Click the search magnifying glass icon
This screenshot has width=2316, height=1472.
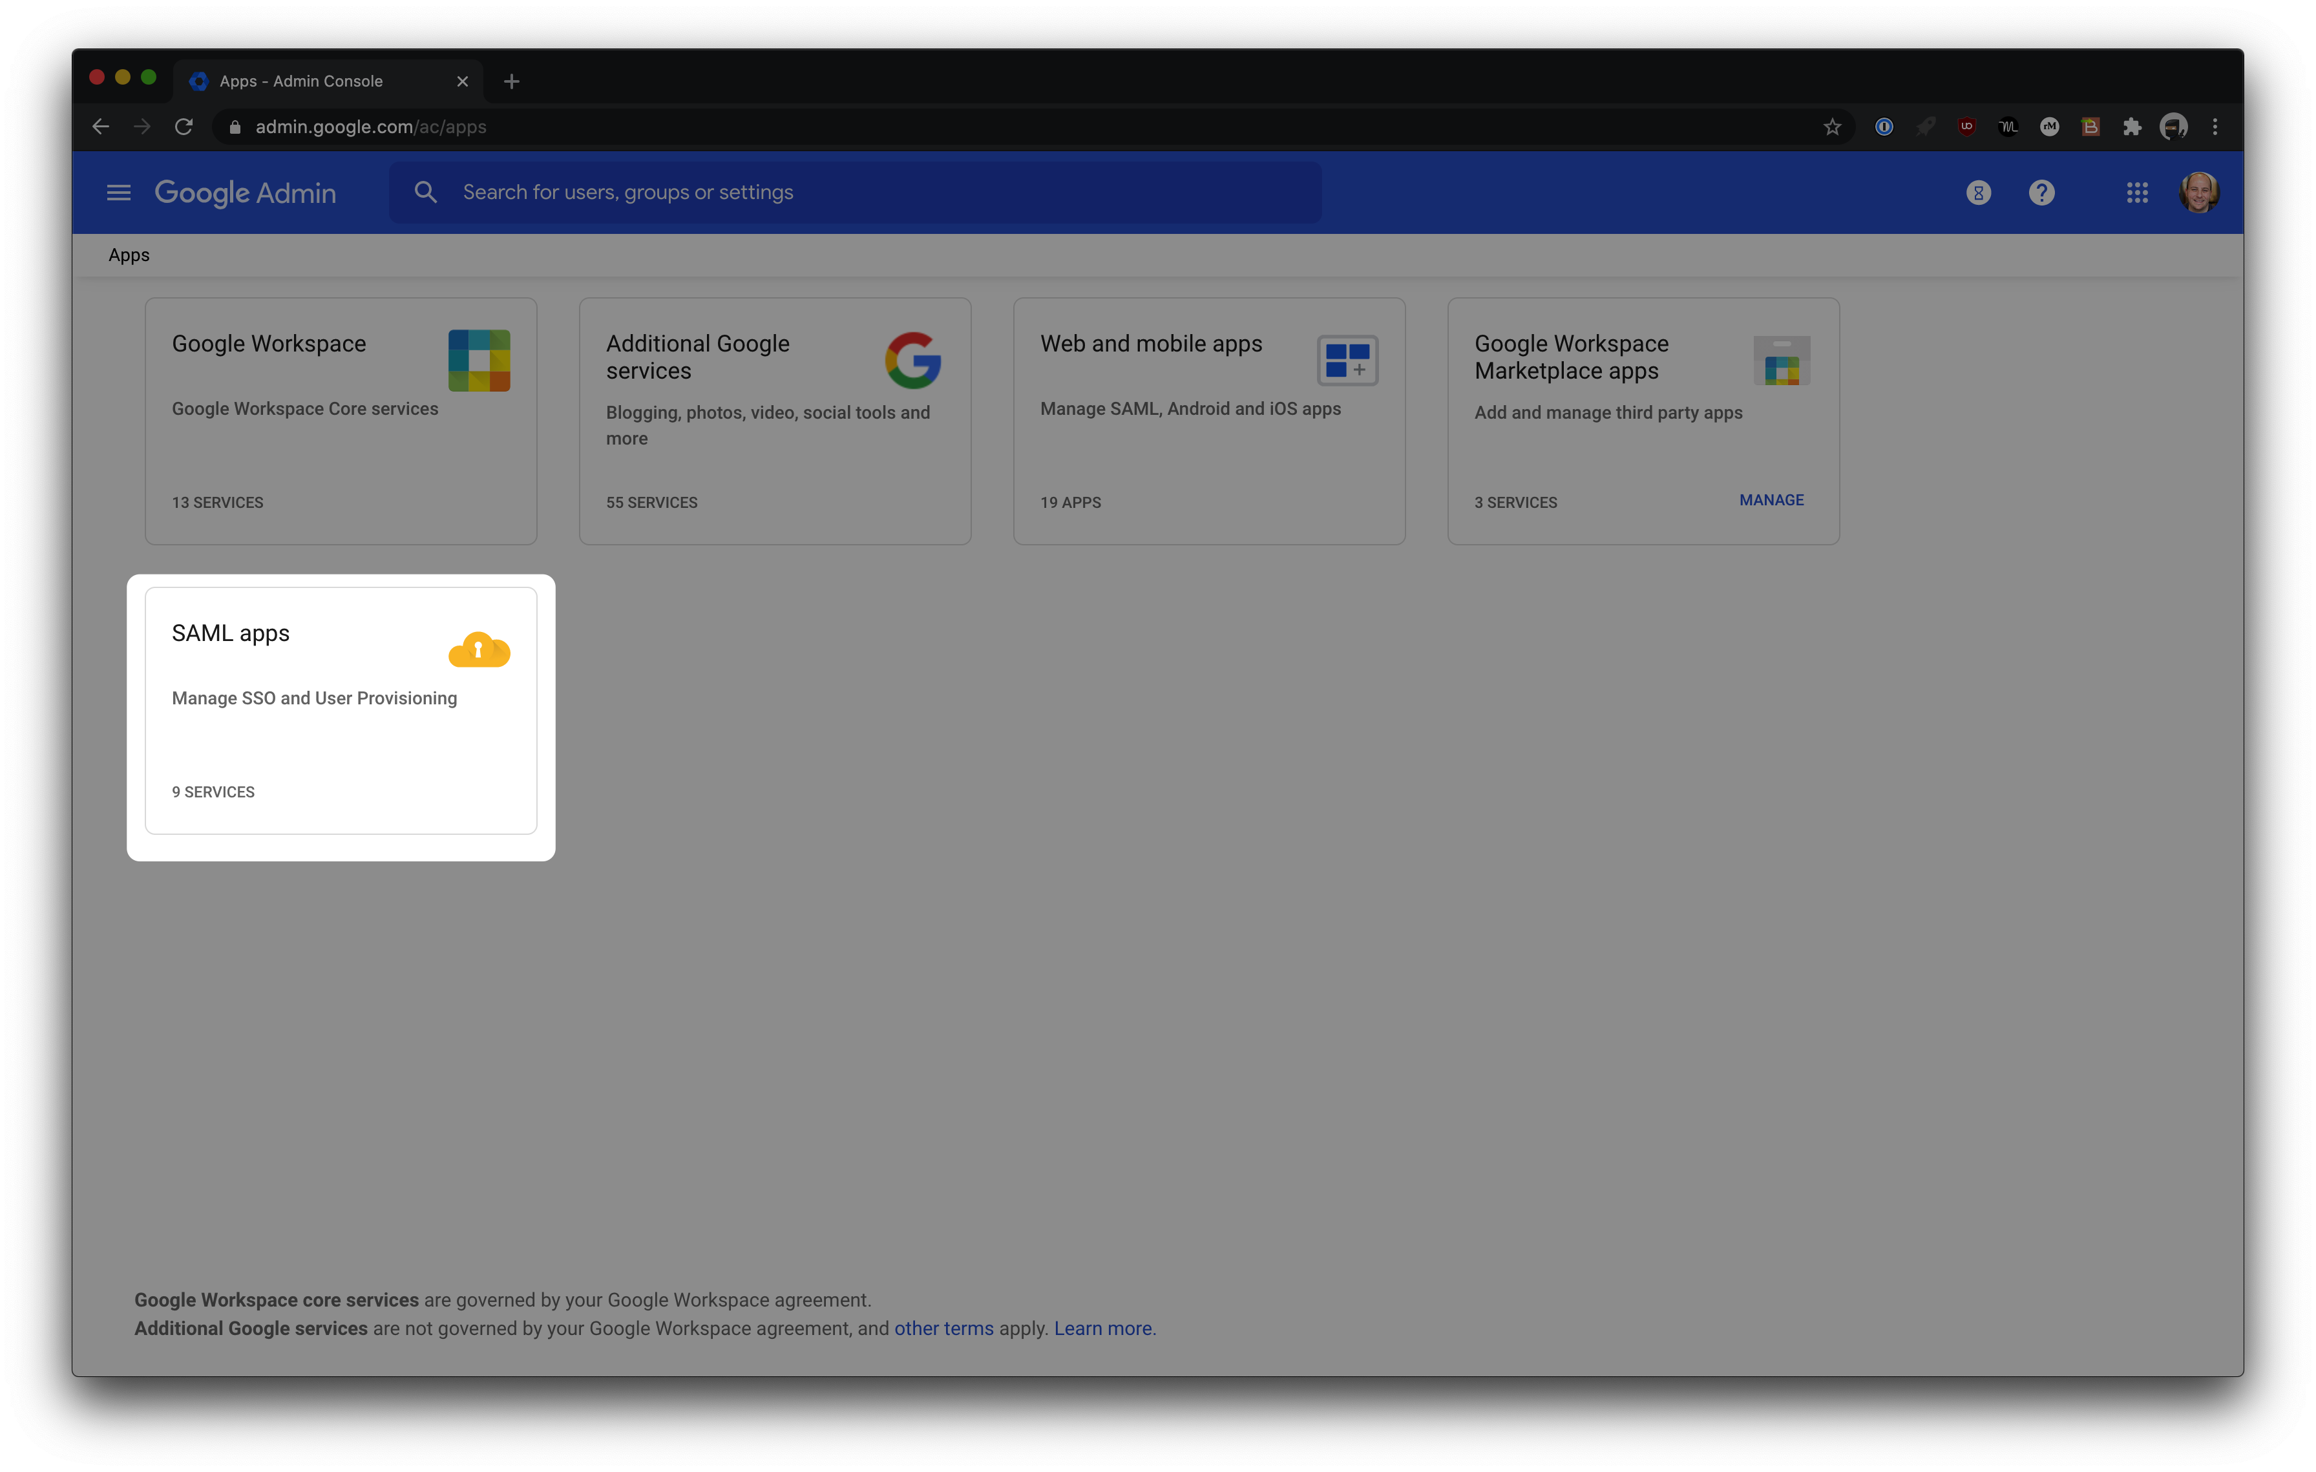(425, 191)
